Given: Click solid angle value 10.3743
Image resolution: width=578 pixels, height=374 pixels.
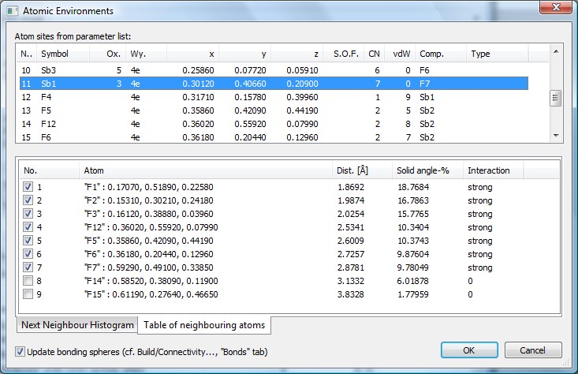Looking at the screenshot, I should click(413, 241).
